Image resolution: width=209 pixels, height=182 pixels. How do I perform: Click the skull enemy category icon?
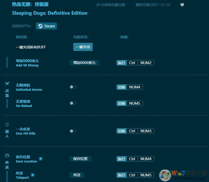(x=7, y=125)
